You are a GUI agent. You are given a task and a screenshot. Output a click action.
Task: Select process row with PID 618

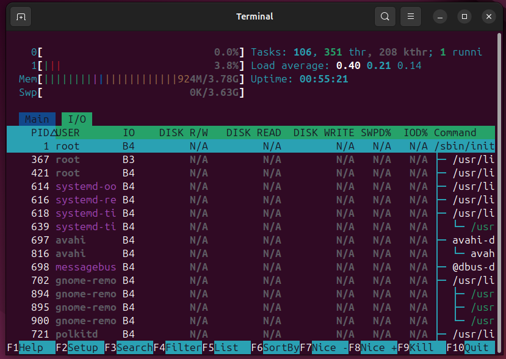(251, 214)
